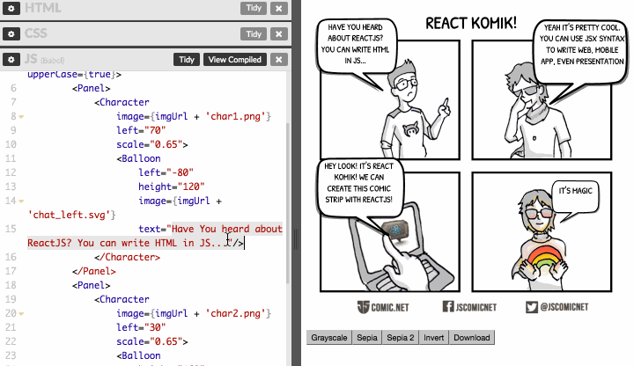Apply the Invert filter
634x366 pixels.
(x=434, y=337)
